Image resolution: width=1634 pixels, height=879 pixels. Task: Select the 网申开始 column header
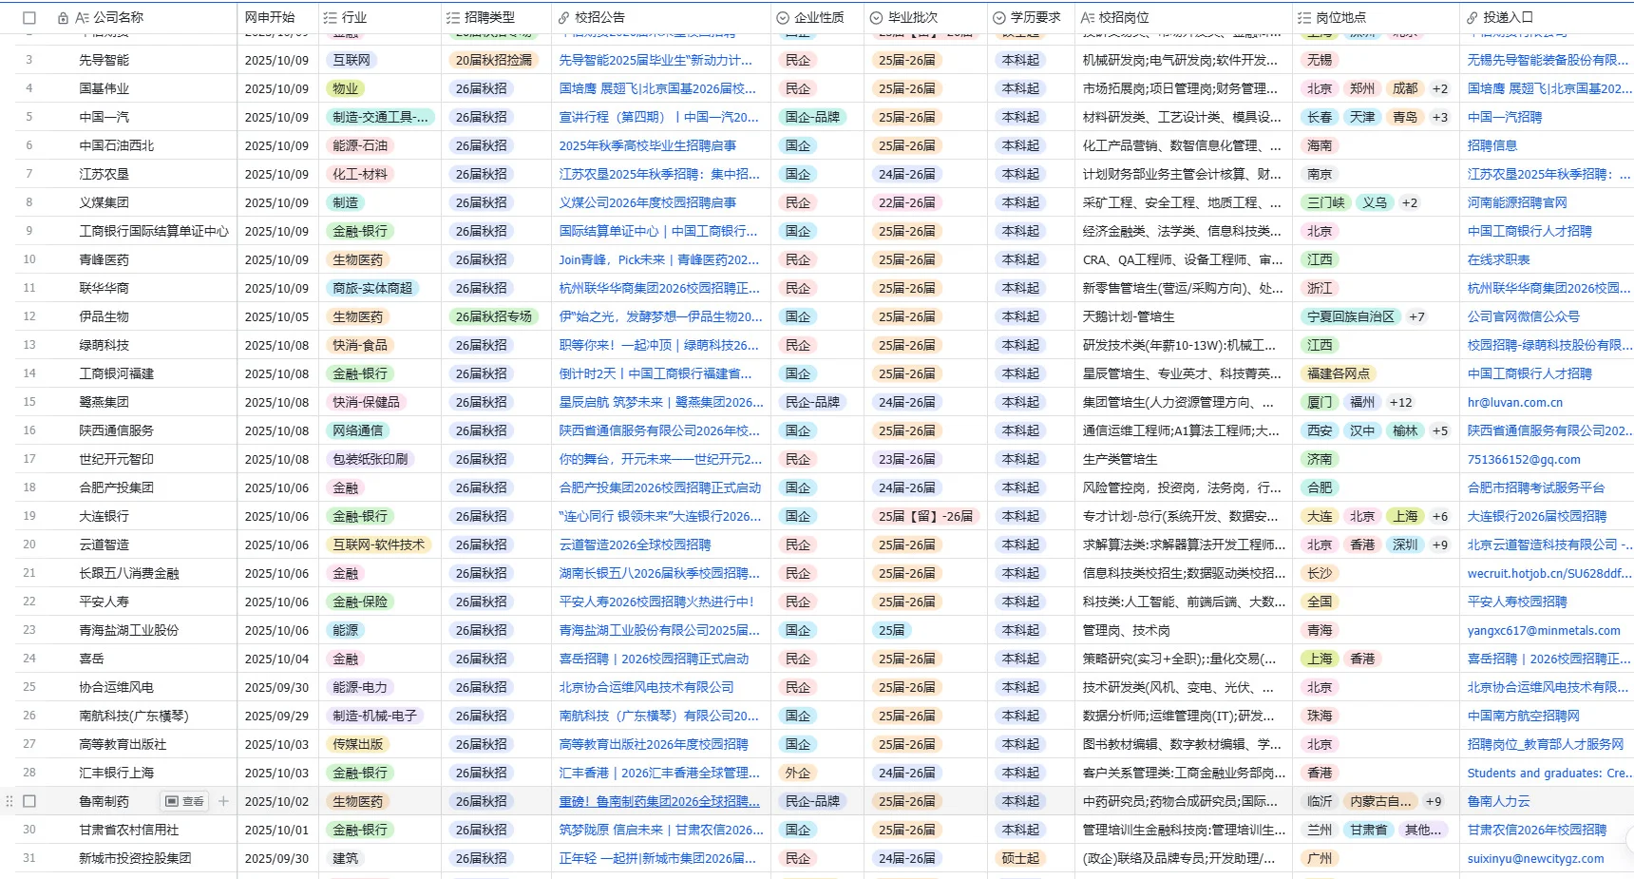pyautogui.click(x=270, y=17)
